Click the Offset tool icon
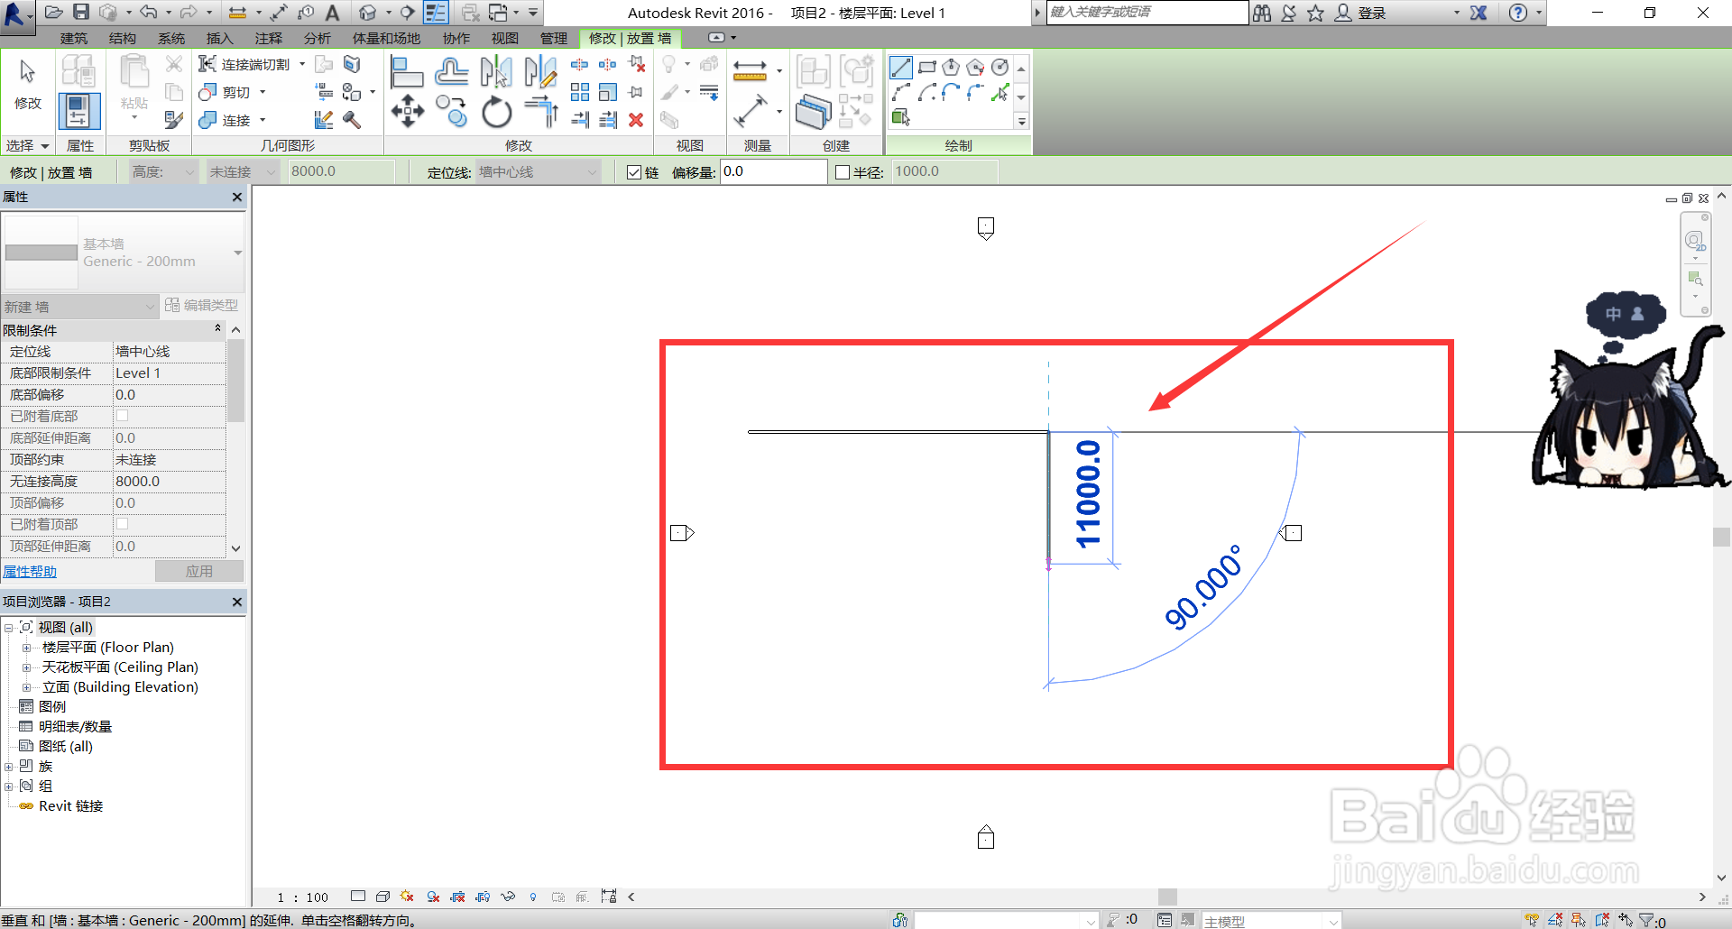 451,71
